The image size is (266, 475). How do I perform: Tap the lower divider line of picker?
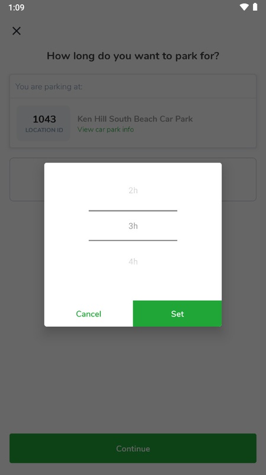click(x=133, y=240)
